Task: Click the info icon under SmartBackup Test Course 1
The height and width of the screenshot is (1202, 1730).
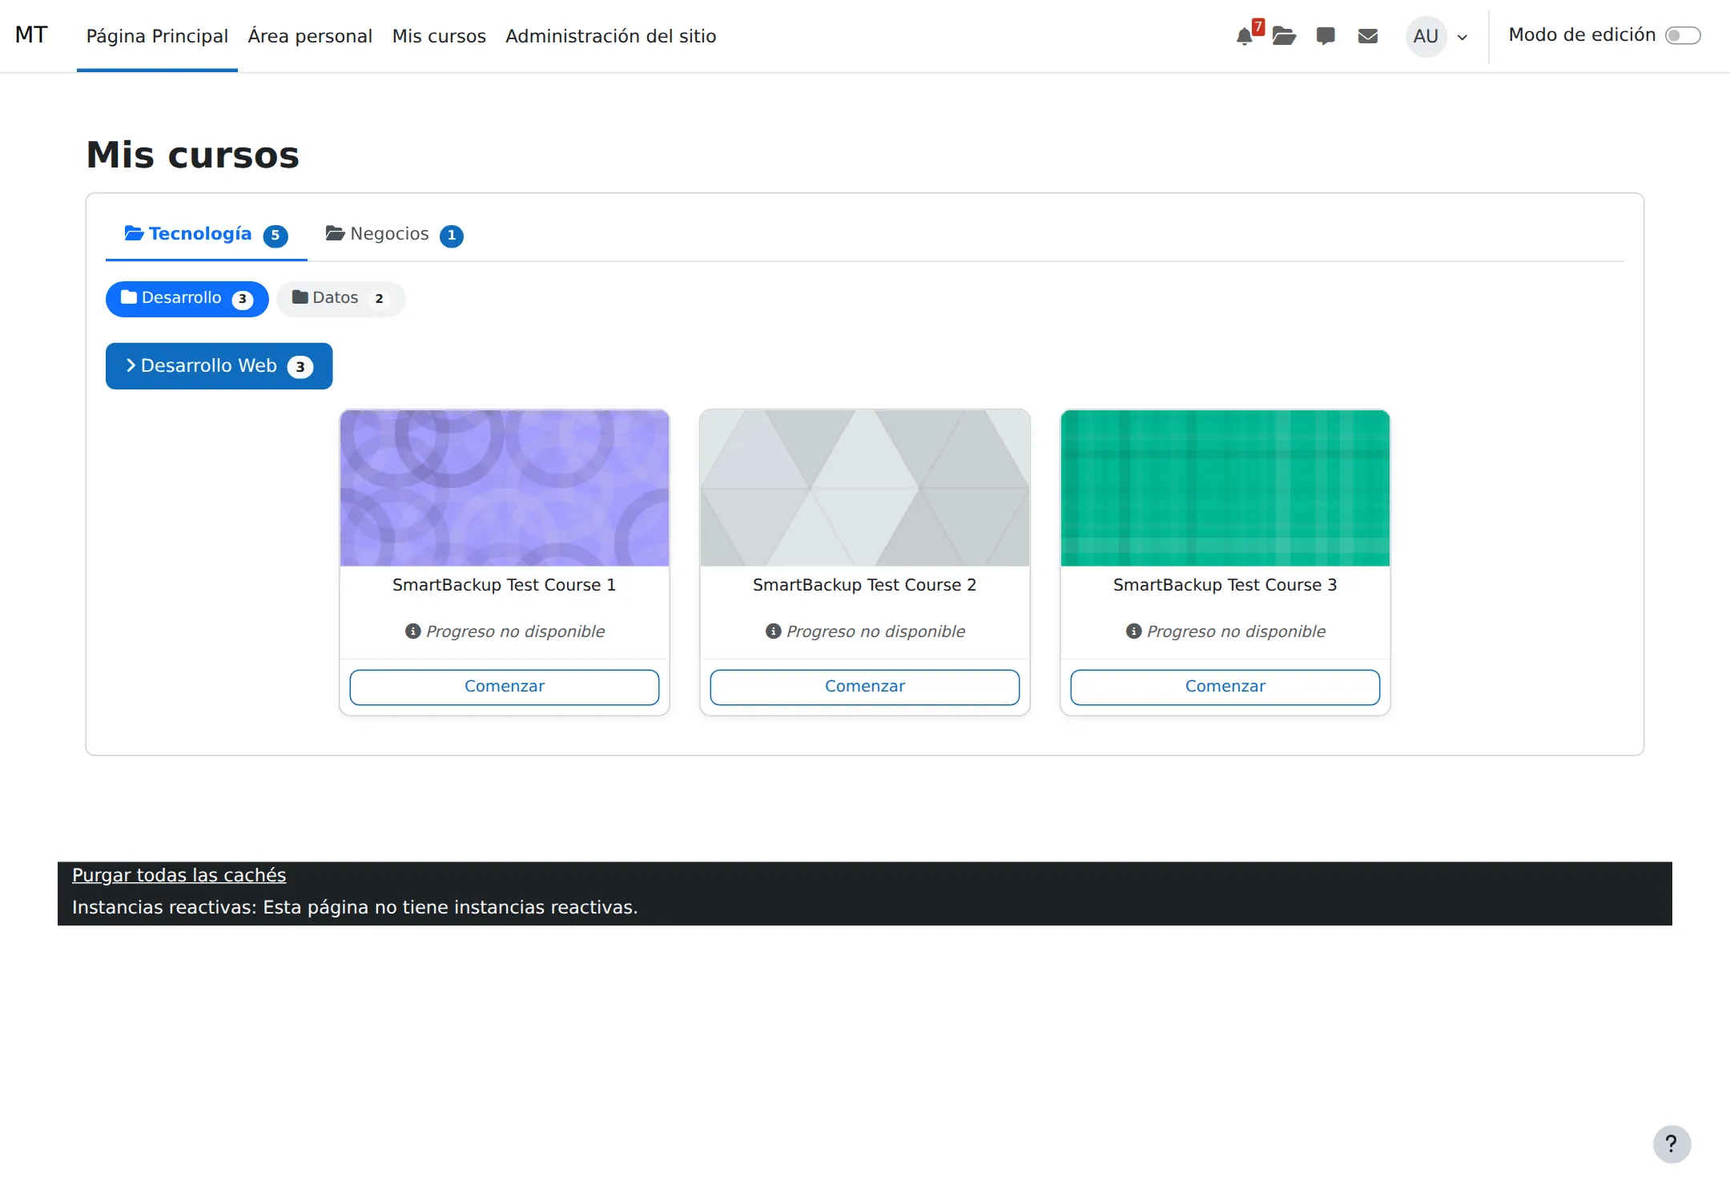Action: click(x=412, y=631)
